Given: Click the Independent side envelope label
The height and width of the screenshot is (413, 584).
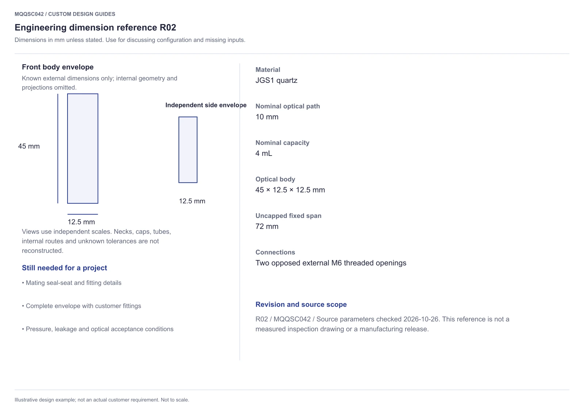Looking at the screenshot, I should pyautogui.click(x=206, y=105).
